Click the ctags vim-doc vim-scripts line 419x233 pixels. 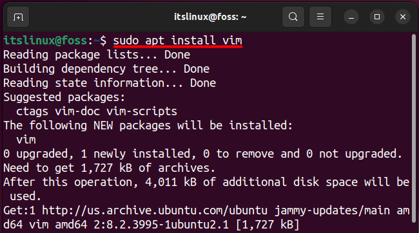[x=97, y=111]
